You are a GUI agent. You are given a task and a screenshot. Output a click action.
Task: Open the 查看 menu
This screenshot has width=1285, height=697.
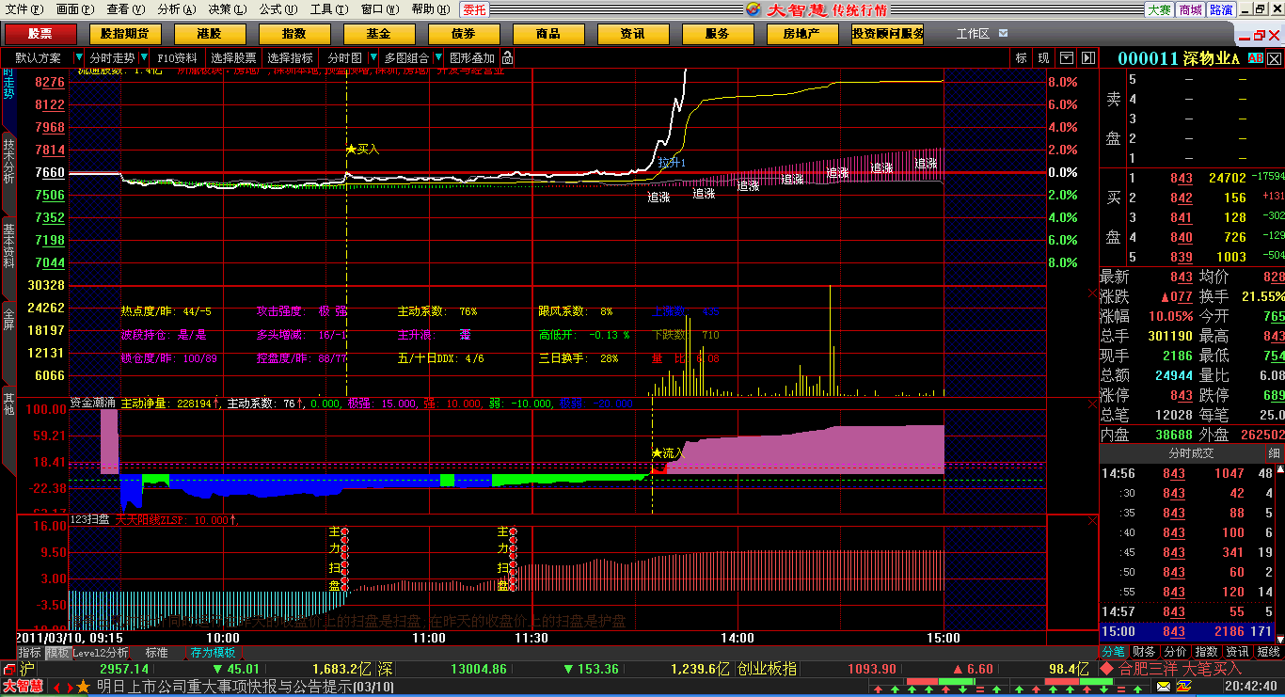pos(125,9)
